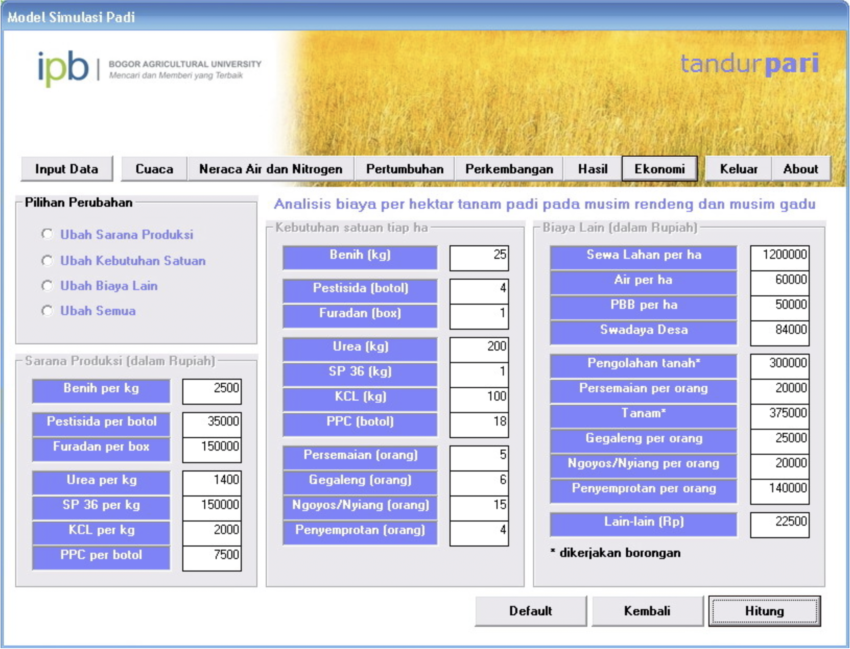Open Neraca Air dan Nitrogen tab
The width and height of the screenshot is (850, 649).
point(271,169)
